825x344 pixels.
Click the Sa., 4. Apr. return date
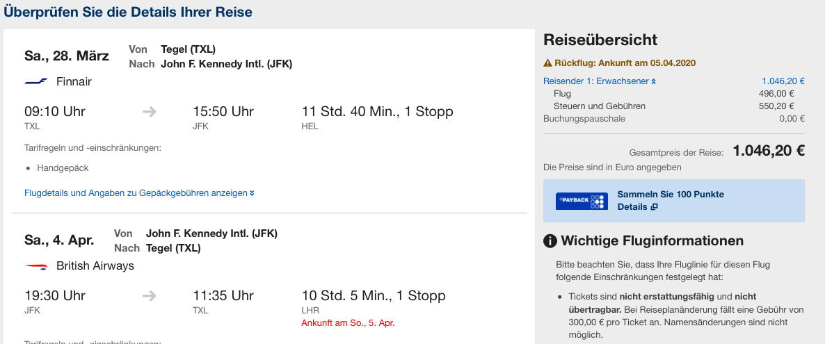59,240
